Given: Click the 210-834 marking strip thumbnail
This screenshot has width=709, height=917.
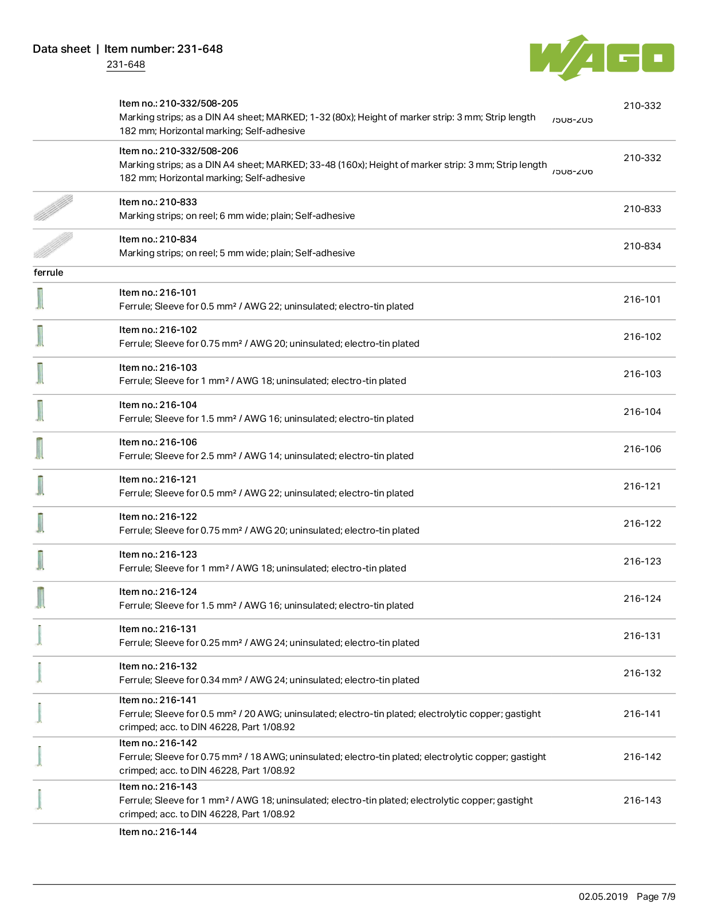Looking at the screenshot, I should [x=53, y=245].
